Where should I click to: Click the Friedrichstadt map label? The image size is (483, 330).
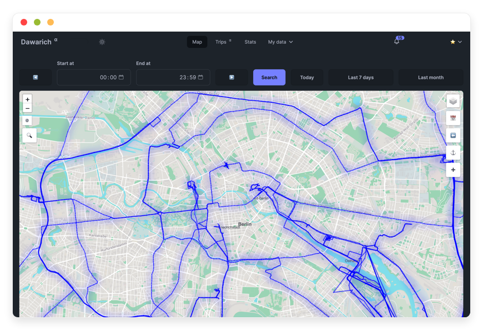pos(230,227)
